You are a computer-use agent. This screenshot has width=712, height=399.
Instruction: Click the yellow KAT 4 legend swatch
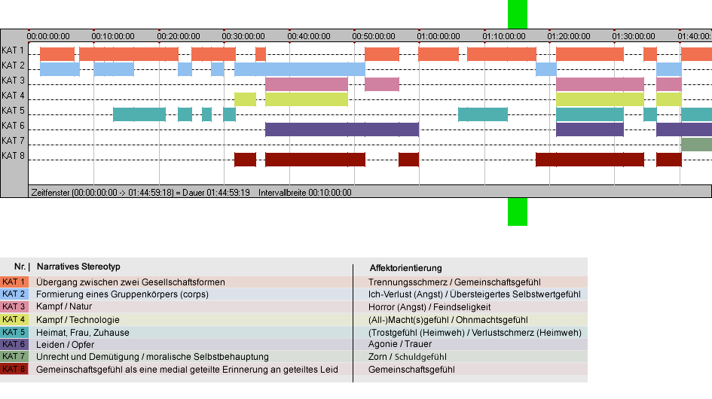pos(14,319)
